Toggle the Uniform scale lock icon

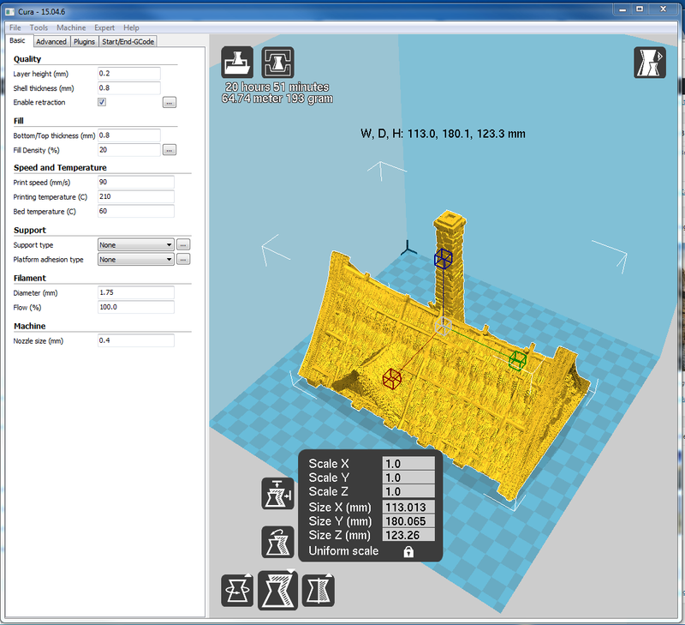(408, 551)
